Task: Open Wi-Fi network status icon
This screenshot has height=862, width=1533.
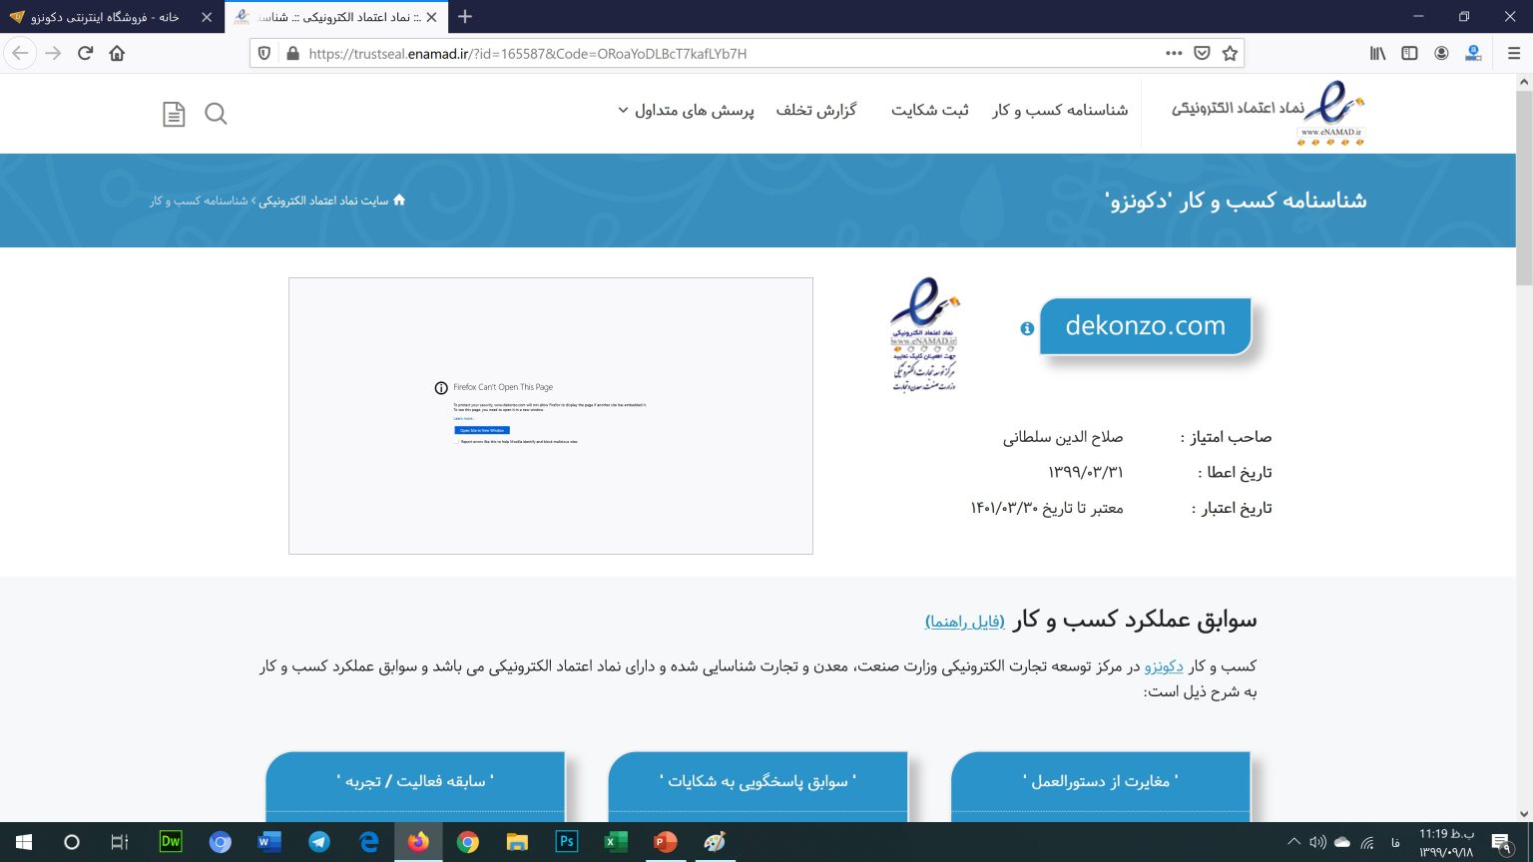Action: coord(1367,842)
